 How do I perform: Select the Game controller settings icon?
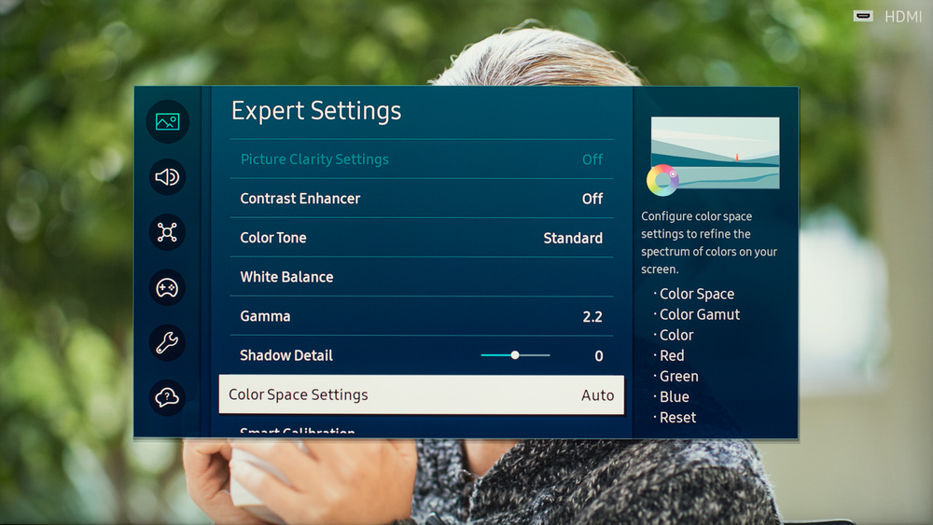[x=167, y=288]
